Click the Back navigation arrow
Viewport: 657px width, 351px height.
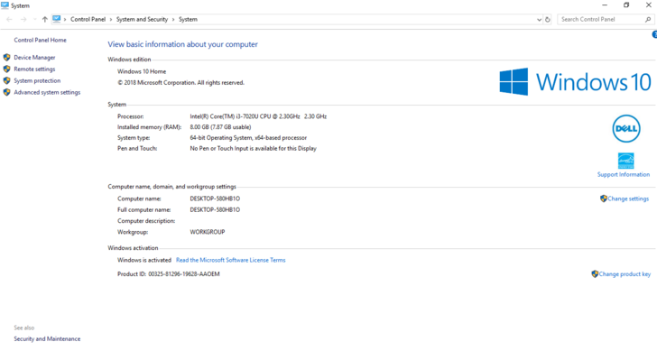9,19
